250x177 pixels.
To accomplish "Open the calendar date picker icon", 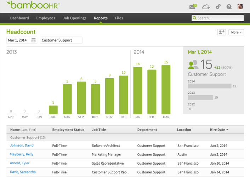I will coord(34,40).
